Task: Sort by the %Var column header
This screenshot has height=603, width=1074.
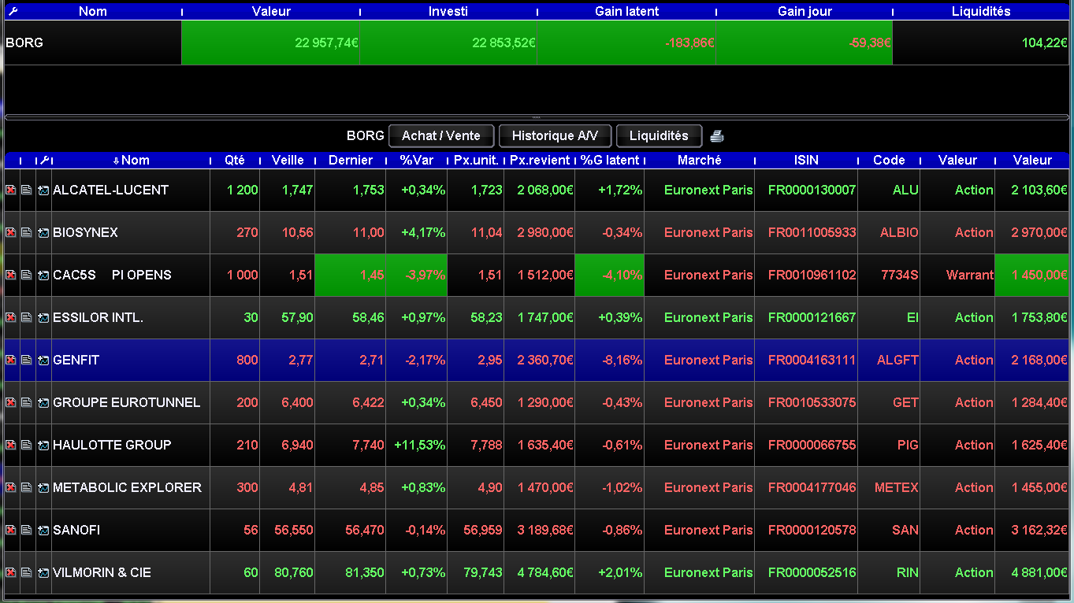Action: coord(417,160)
